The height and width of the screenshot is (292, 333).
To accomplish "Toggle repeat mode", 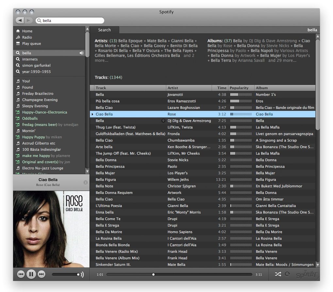I will pos(288,274).
